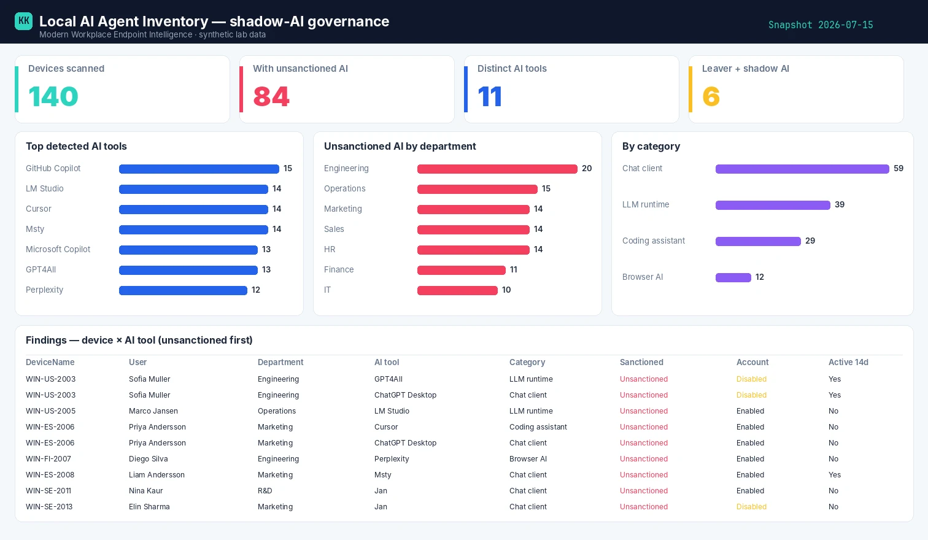Open the Leaver + shadow AI card
Screen dimensions: 928x540
pos(796,90)
